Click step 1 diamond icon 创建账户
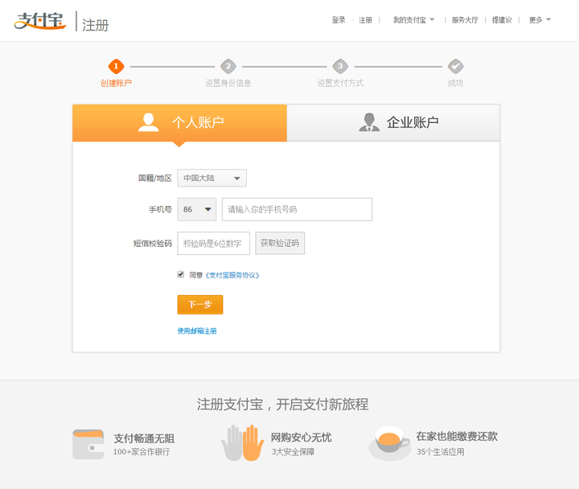Viewport: 579px width, 489px height. click(x=116, y=67)
